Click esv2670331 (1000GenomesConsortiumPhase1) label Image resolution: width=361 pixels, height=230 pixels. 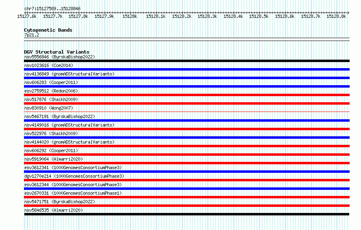tap(73, 193)
